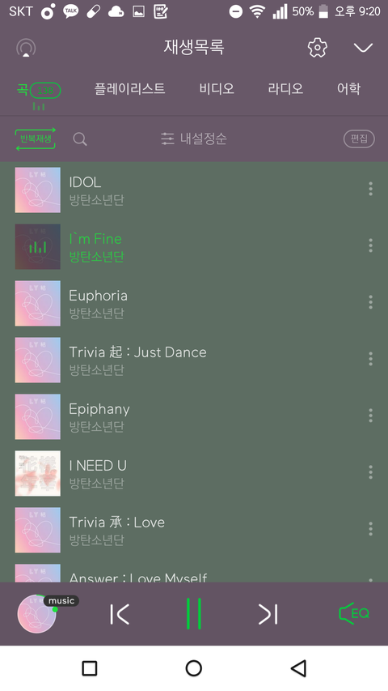Open the settings gear icon
Viewport: 388px width, 691px height.
pyautogui.click(x=317, y=48)
